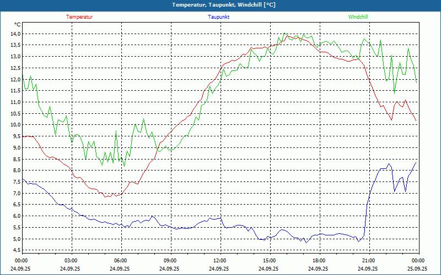Screen dimensions: 441x275
Task: Select the 06:00 time axis label
Action: 121,261
